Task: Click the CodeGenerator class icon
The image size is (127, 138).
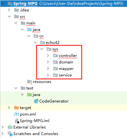Action: point(36,101)
